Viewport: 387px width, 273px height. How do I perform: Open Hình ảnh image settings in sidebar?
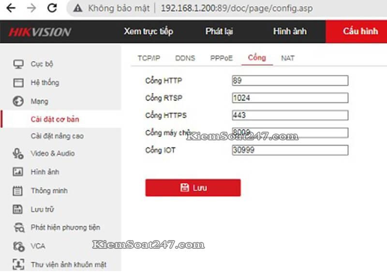(x=45, y=172)
